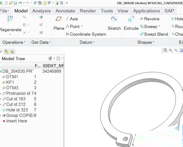Open the Shapes group dropdown
This screenshot has width=183, height=147.
[146, 42]
